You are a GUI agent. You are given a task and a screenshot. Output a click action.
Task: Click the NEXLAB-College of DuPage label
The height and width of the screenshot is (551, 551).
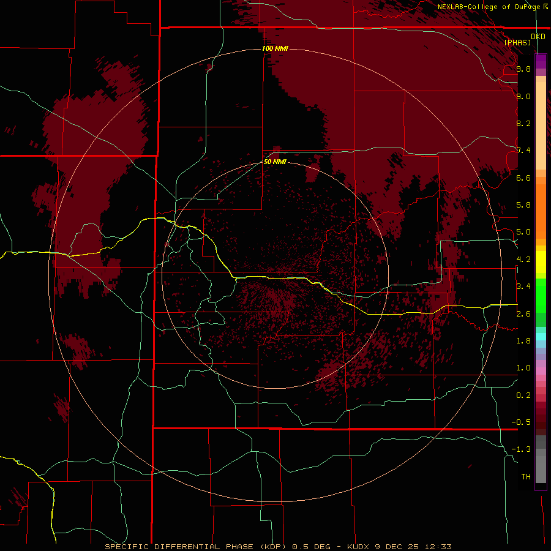(x=490, y=7)
